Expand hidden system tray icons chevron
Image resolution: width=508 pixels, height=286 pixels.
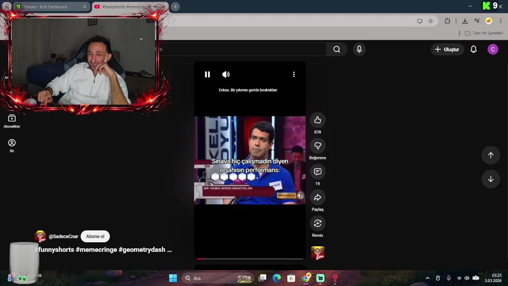(x=427, y=278)
